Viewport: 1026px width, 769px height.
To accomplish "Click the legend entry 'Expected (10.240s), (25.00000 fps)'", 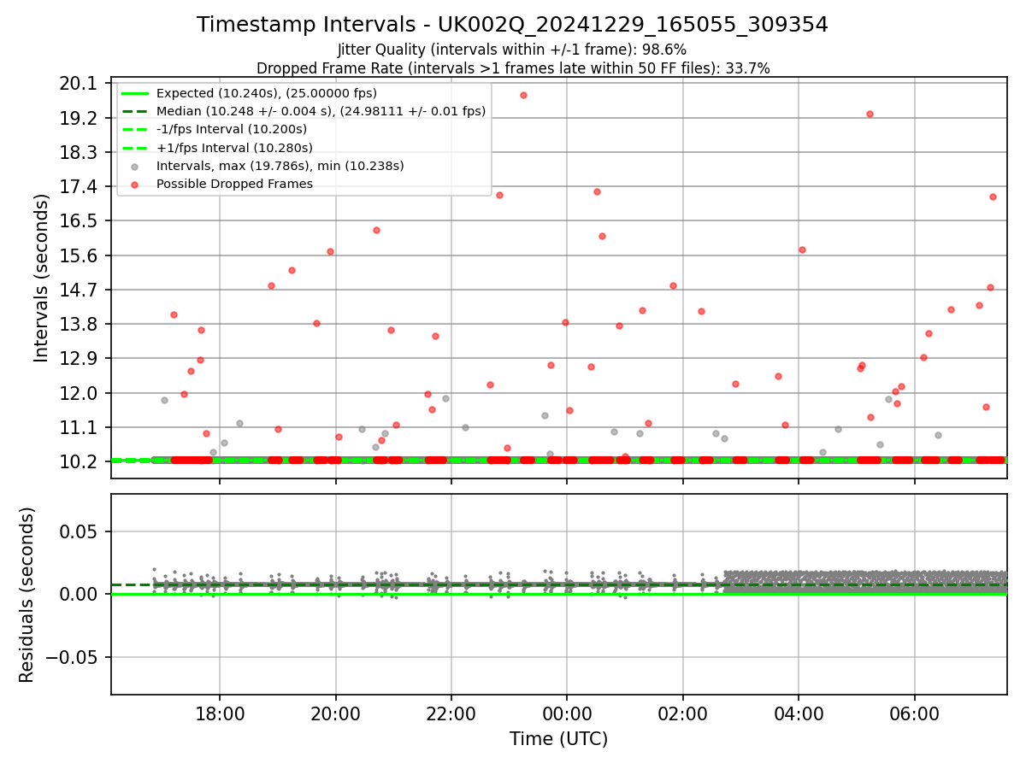I will coord(267,93).
